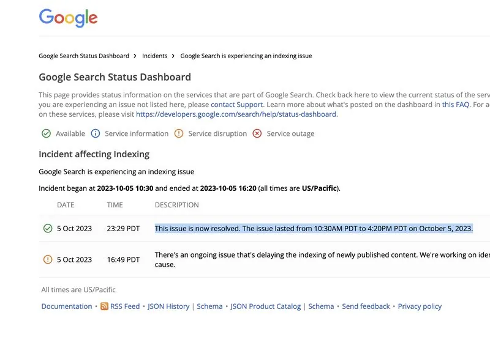Screen dimensions: 490x337
Task: Click the Service disruption legend label
Action: click(217, 133)
